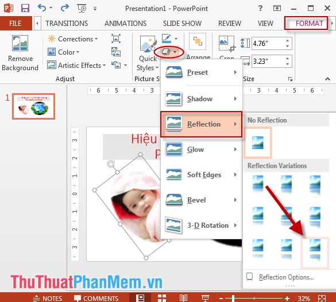
Task: Increase picture height with up spinner
Action: (288, 41)
